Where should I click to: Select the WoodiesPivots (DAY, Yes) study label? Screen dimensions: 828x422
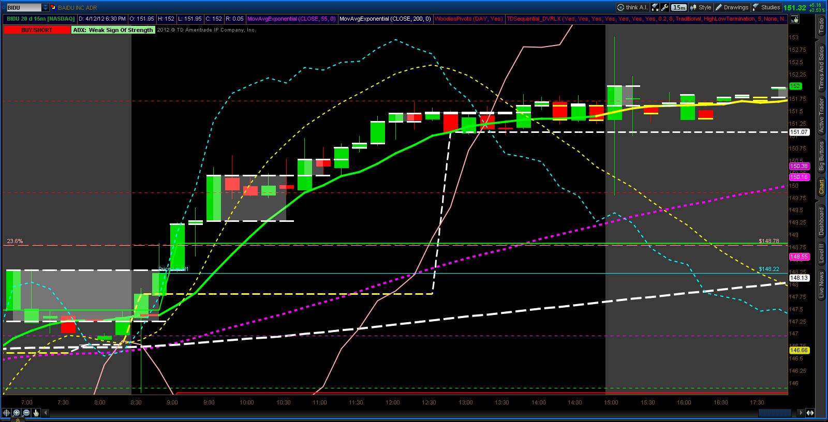point(469,19)
